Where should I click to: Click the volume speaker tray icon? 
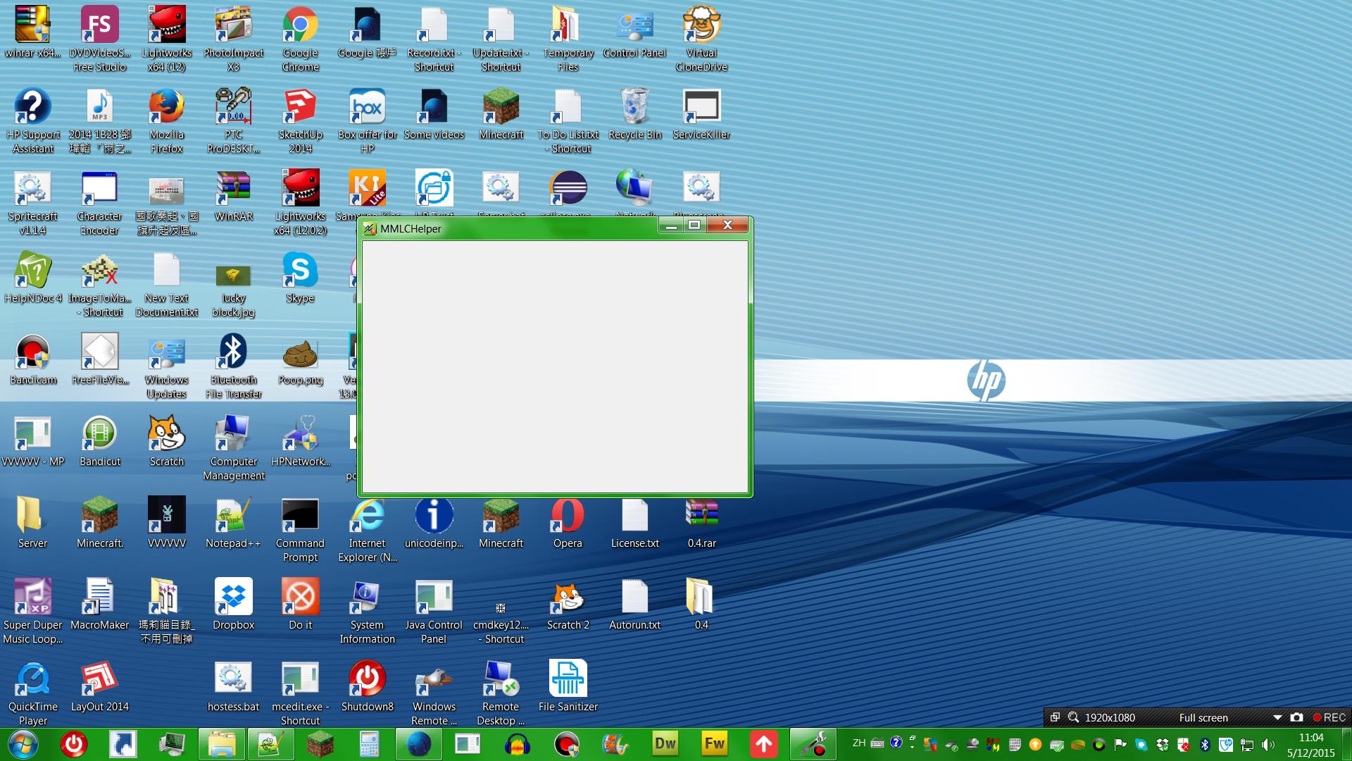(1267, 744)
